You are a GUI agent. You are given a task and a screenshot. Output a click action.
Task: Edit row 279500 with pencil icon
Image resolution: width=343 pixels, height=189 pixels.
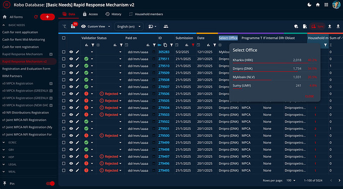78,136
